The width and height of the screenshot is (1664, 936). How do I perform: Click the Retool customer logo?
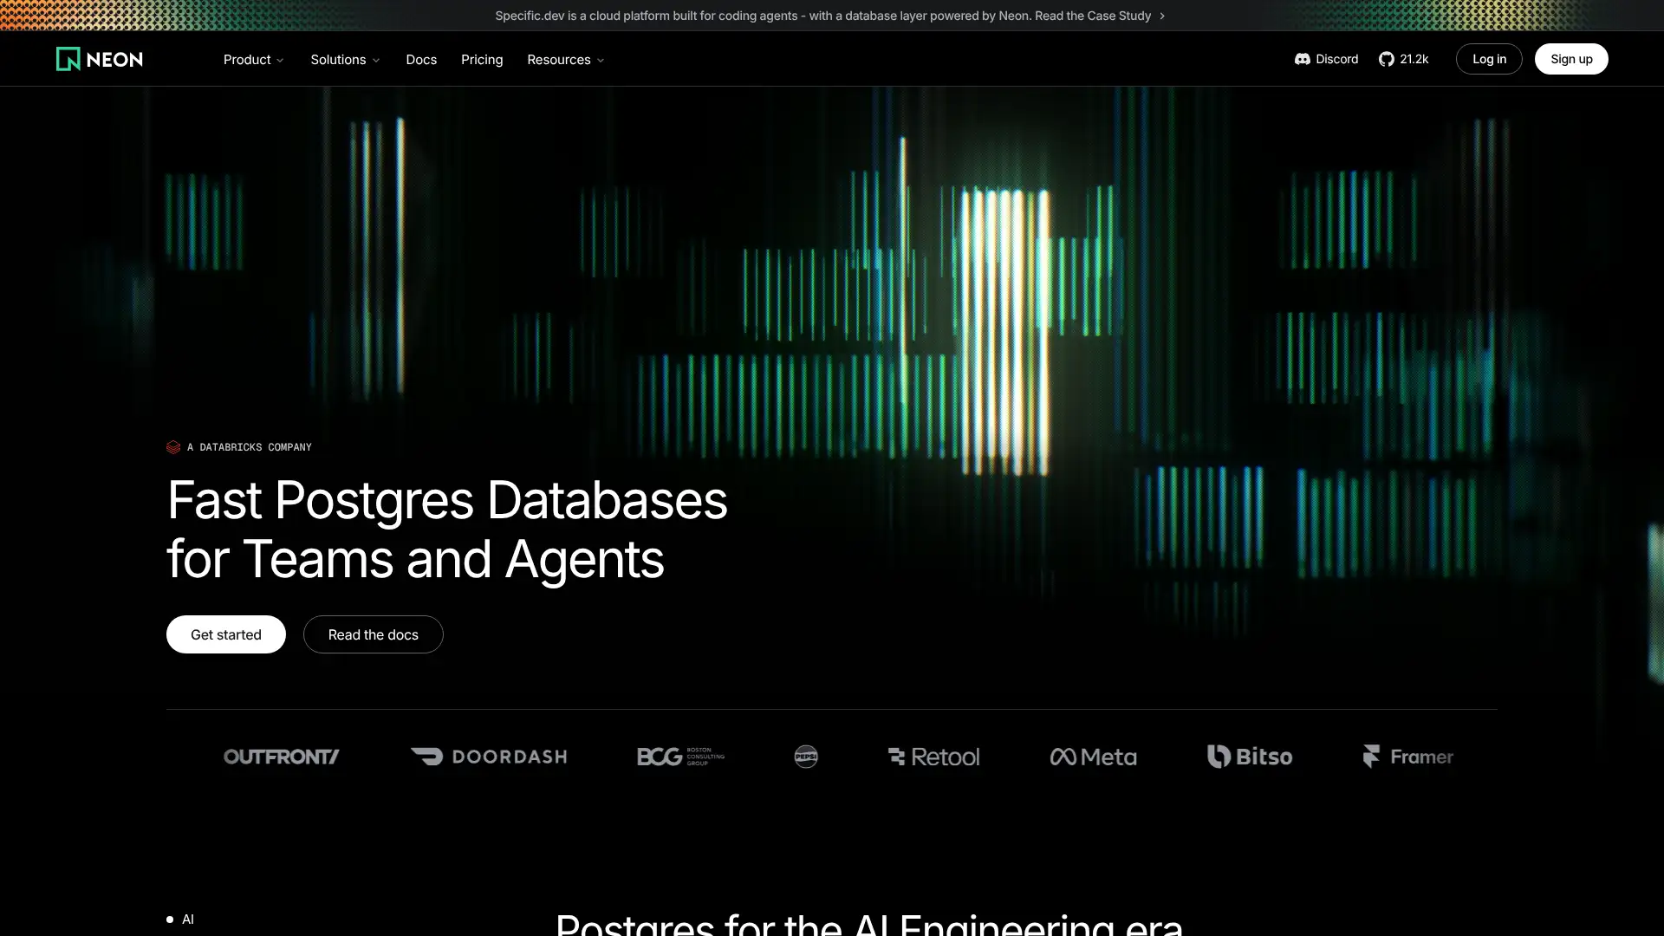click(933, 757)
